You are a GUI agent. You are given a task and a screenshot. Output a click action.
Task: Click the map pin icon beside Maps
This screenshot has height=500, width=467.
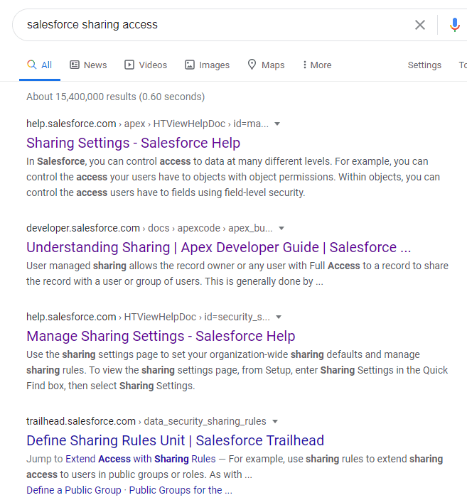(x=252, y=65)
